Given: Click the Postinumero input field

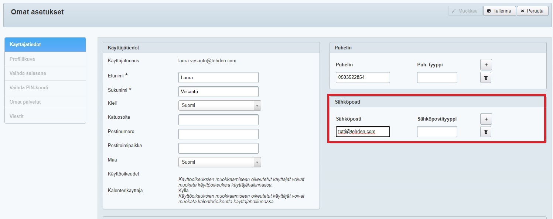Looking at the screenshot, I should [218, 134].
